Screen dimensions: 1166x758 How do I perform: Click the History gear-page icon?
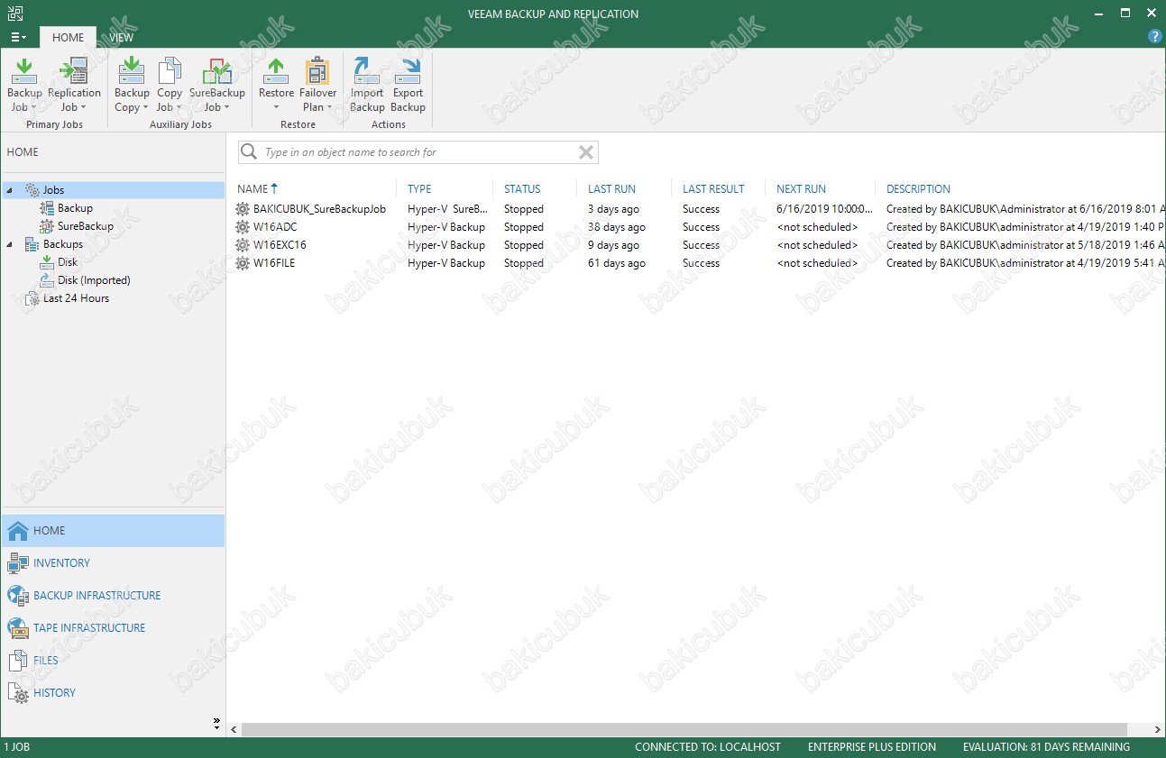click(x=18, y=693)
